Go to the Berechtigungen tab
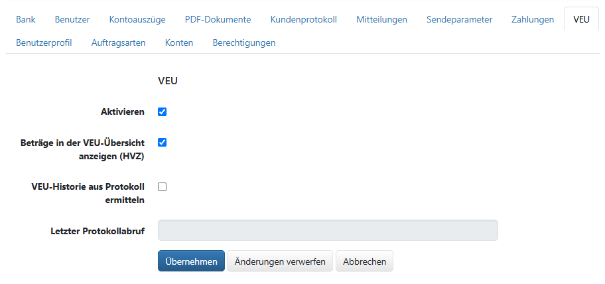Image resolution: width=605 pixels, height=284 pixels. (244, 42)
